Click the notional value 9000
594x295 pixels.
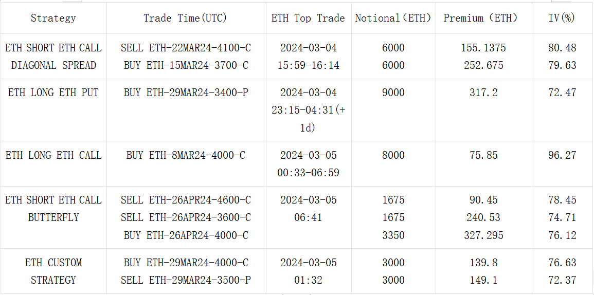point(393,93)
